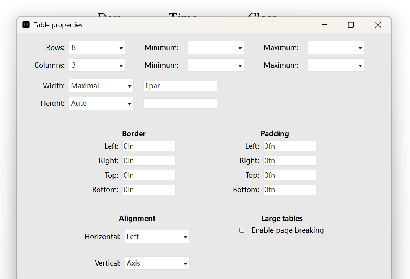The height and width of the screenshot is (279, 410).
Task: Maximize the Table properties window
Action: point(351,25)
